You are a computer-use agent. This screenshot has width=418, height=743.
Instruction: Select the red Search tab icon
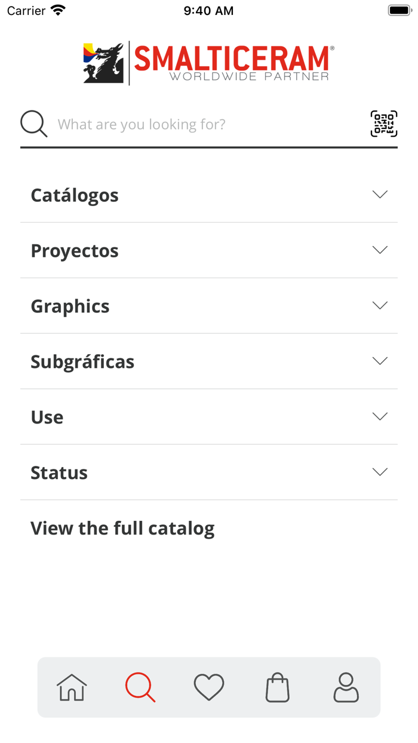point(140,687)
